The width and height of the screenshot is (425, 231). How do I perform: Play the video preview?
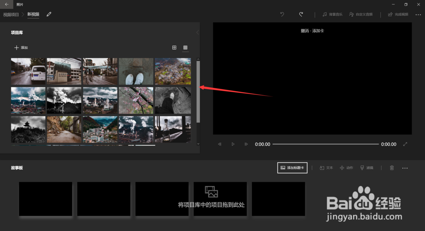click(x=233, y=144)
